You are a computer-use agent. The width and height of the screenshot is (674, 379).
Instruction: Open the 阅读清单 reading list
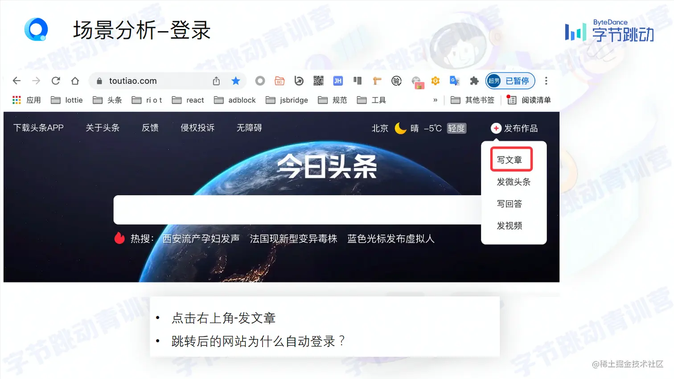529,100
